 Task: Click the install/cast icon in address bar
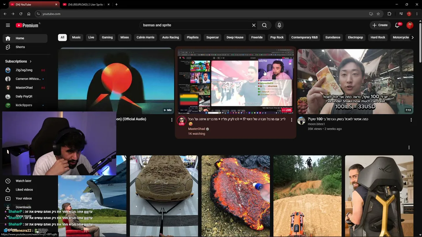coord(371,14)
